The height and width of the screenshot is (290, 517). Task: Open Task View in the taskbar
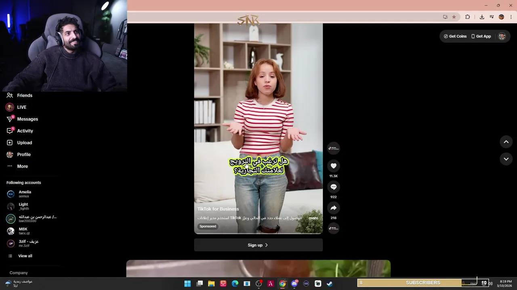coord(200,284)
